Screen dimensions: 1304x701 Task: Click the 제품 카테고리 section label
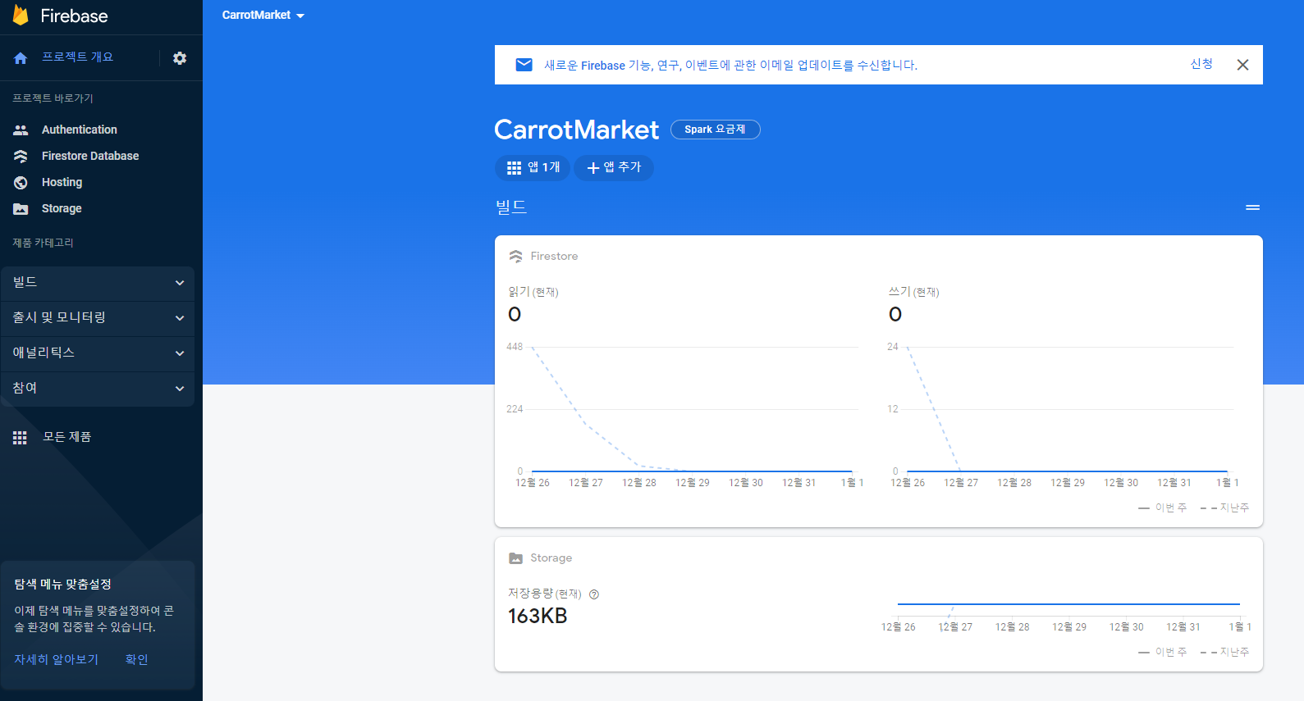click(43, 243)
